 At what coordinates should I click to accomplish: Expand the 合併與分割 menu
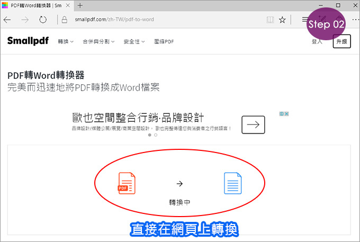point(98,41)
